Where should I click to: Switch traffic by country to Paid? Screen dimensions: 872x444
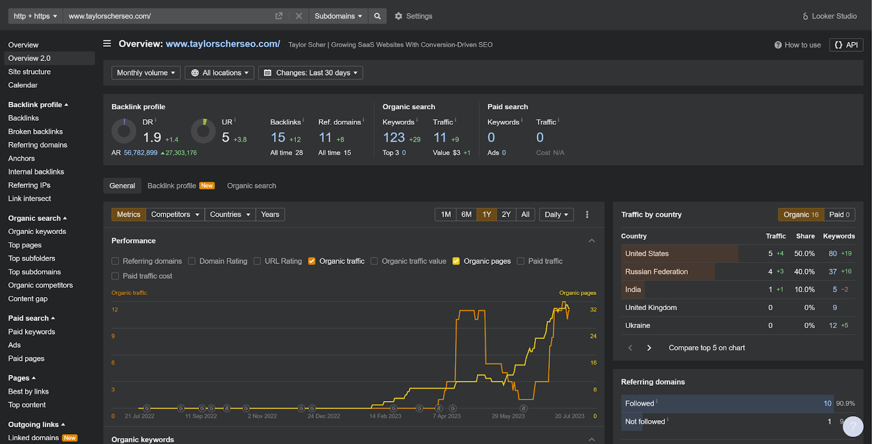click(x=839, y=214)
